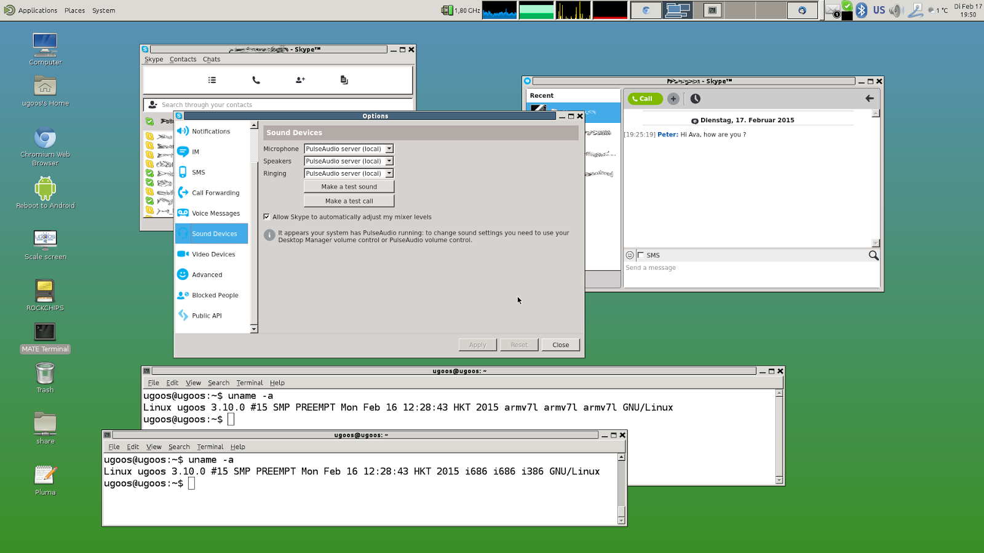Viewport: 984px width, 553px height.
Task: Open Search menu in armv7l terminal
Action: (218, 383)
